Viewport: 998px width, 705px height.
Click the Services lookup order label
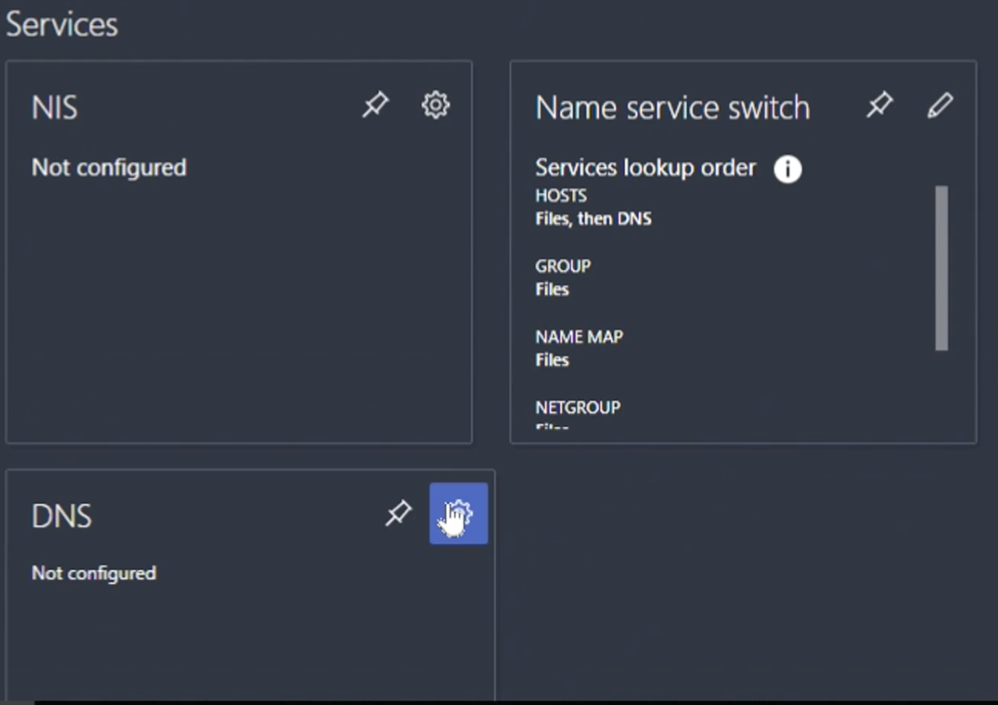[645, 168]
